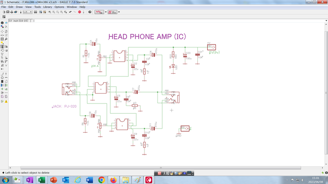Click the Undo arrow icon

coord(70,12)
